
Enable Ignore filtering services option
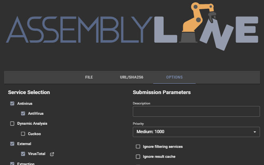(138, 147)
